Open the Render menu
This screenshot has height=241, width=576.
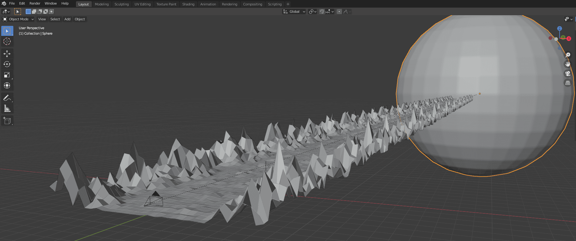point(35,3)
